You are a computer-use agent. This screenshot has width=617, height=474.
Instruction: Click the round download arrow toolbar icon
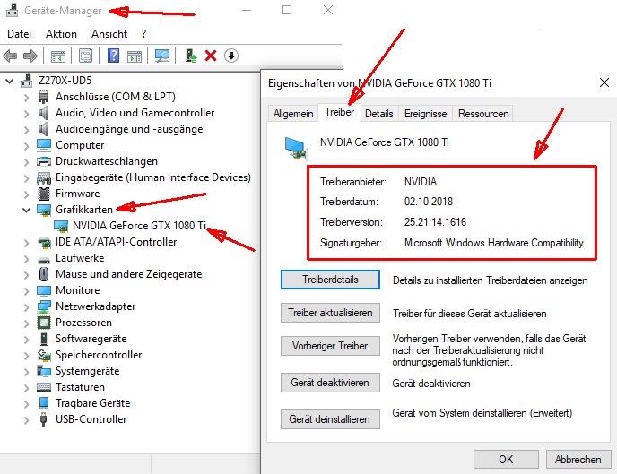(231, 56)
